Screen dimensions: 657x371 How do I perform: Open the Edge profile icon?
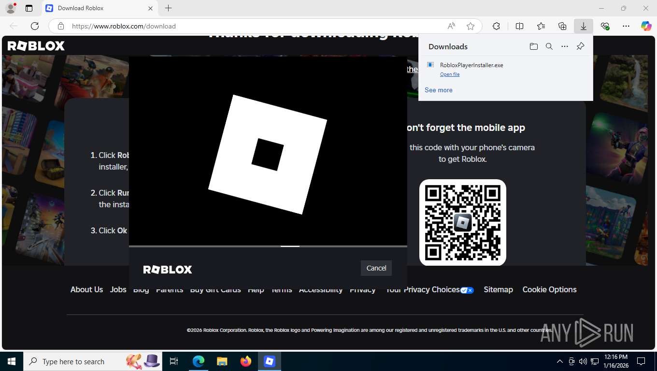coord(10,8)
